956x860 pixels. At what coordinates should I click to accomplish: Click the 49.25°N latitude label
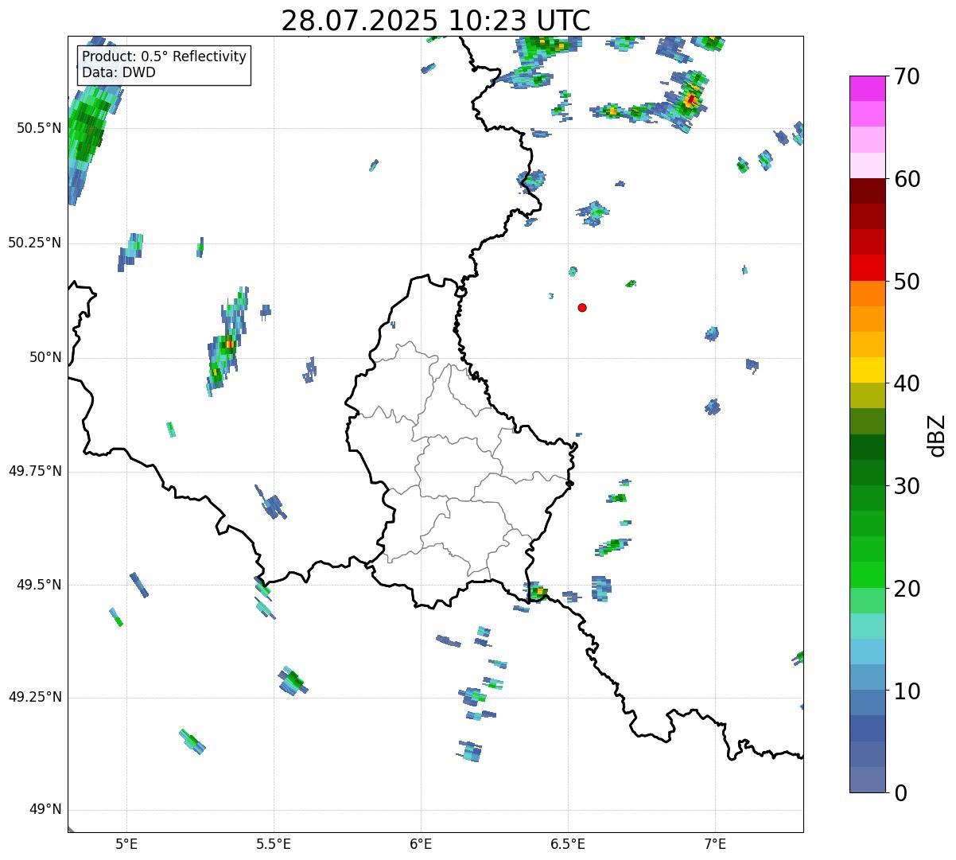(x=34, y=697)
